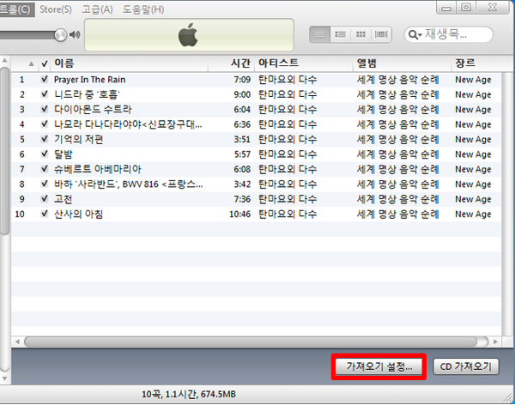Select the 고전 title
Viewport: 515px width, 405px height.
63,199
